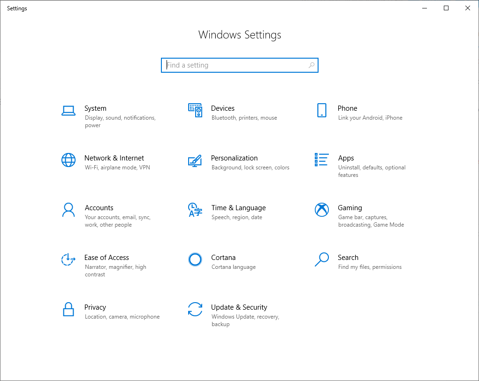
Task: Go to Apps title
Action: tap(346, 158)
